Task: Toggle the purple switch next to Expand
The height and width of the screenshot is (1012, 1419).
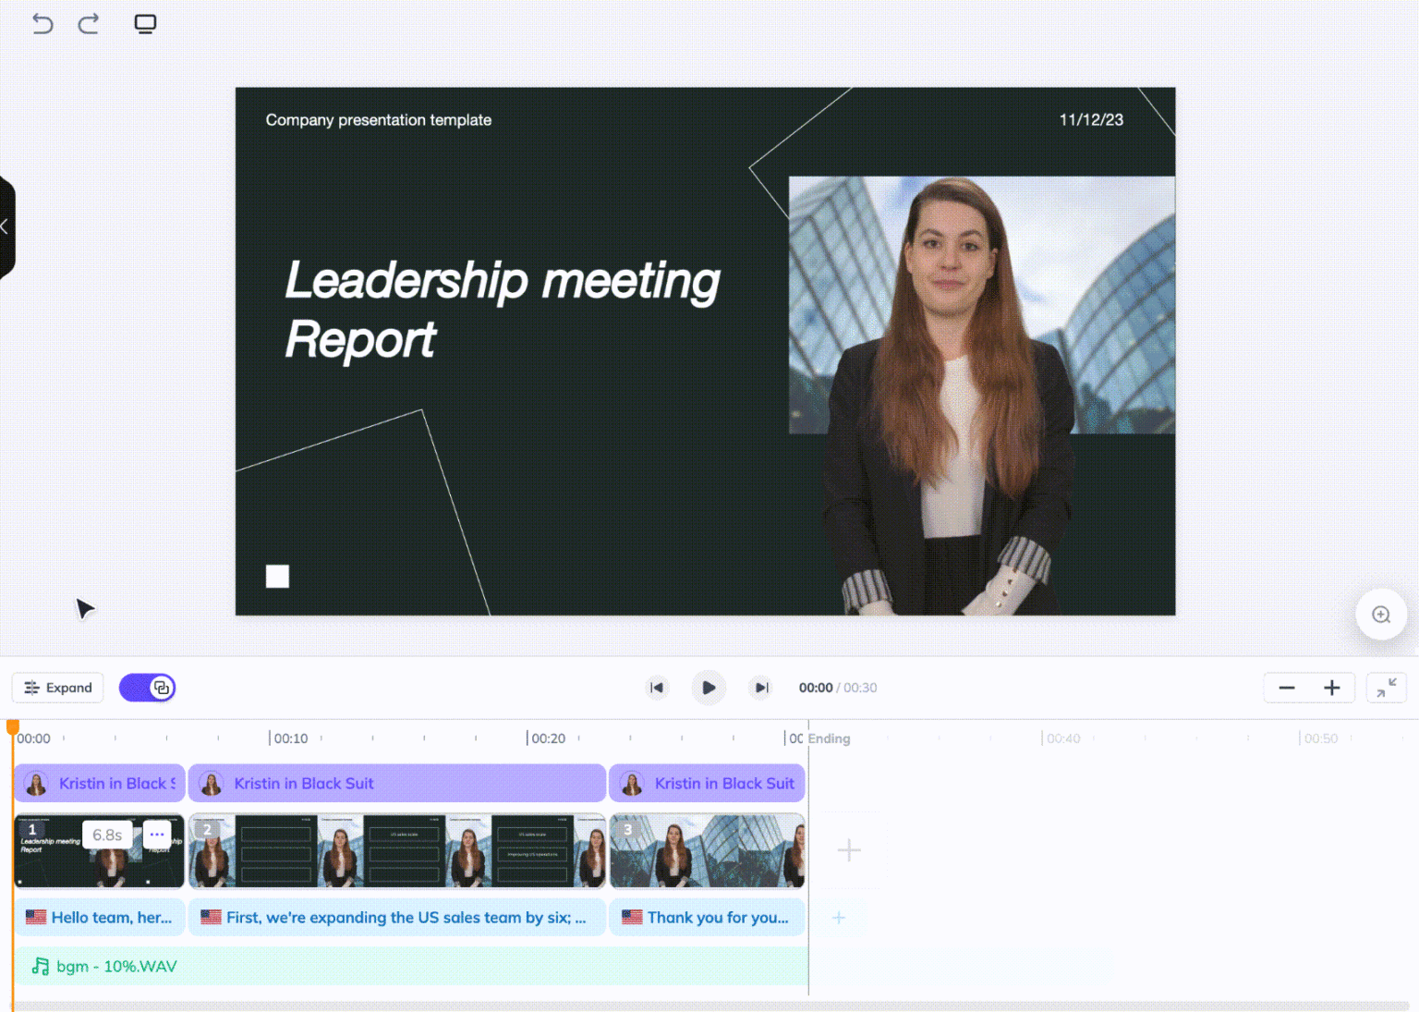Action: pyautogui.click(x=147, y=688)
